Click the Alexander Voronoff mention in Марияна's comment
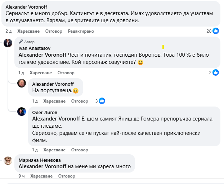The width and height of the screenshot is (224, 184). click(42, 166)
